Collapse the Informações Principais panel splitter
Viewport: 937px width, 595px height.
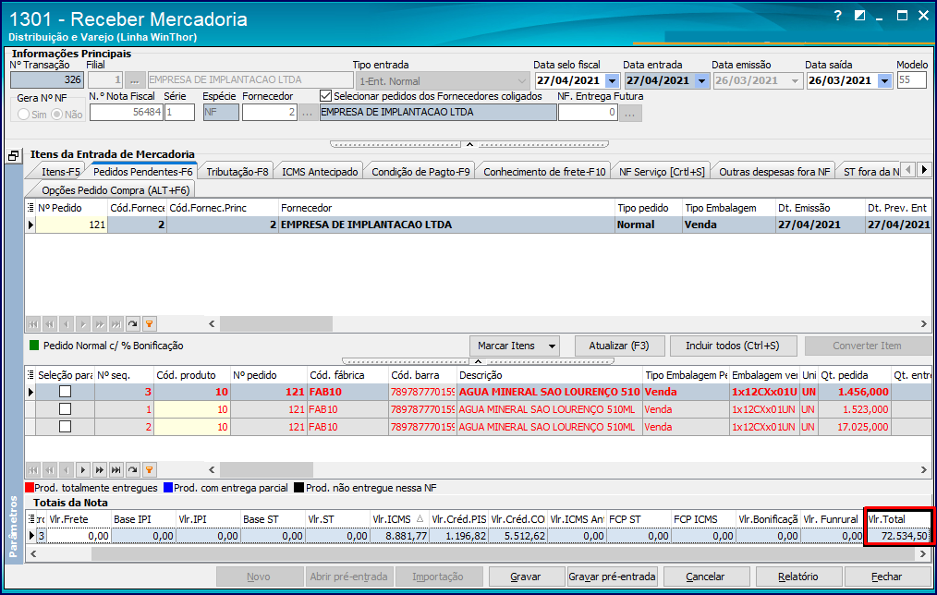point(469,144)
